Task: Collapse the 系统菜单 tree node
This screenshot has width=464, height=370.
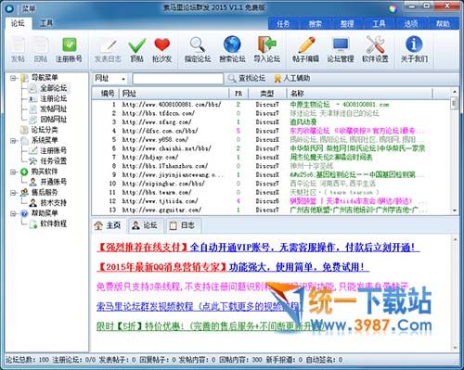Action: click(13, 141)
